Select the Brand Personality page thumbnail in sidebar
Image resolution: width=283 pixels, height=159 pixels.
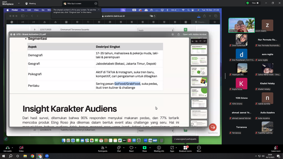pos(199,49)
